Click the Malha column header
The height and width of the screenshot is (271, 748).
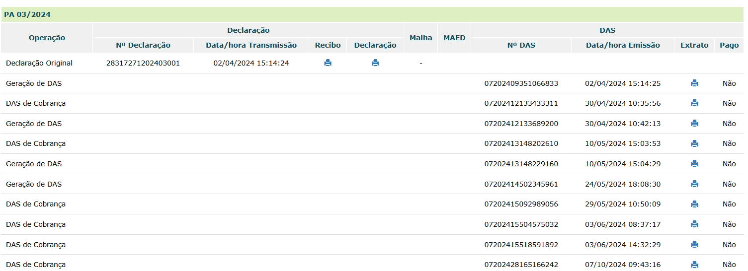pyautogui.click(x=421, y=38)
